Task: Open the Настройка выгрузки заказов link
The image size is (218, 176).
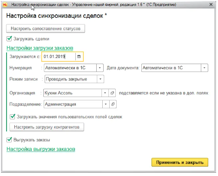Action: point(41,149)
